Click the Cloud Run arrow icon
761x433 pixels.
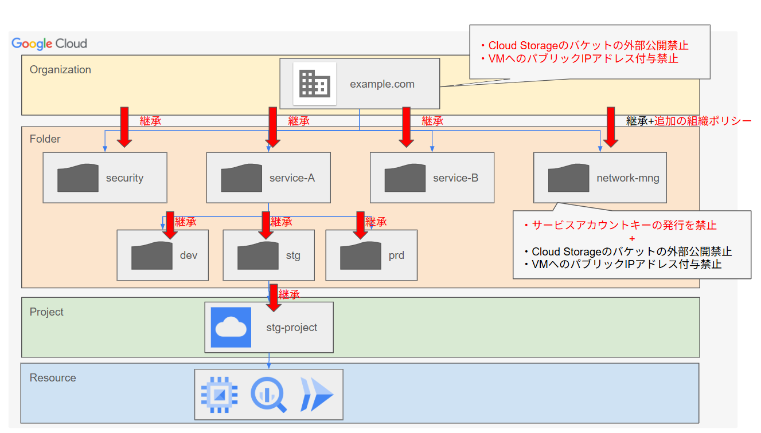pyautogui.click(x=316, y=395)
